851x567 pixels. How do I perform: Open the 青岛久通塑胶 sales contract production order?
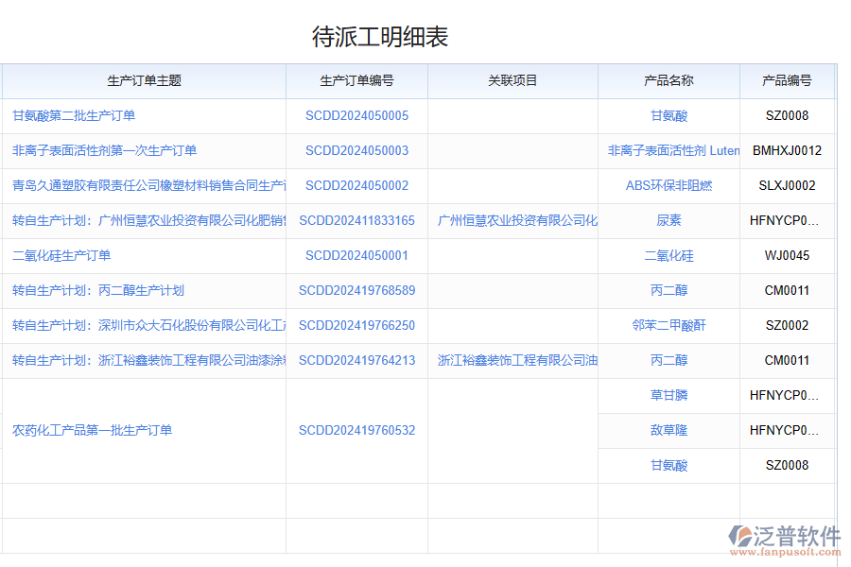click(142, 185)
